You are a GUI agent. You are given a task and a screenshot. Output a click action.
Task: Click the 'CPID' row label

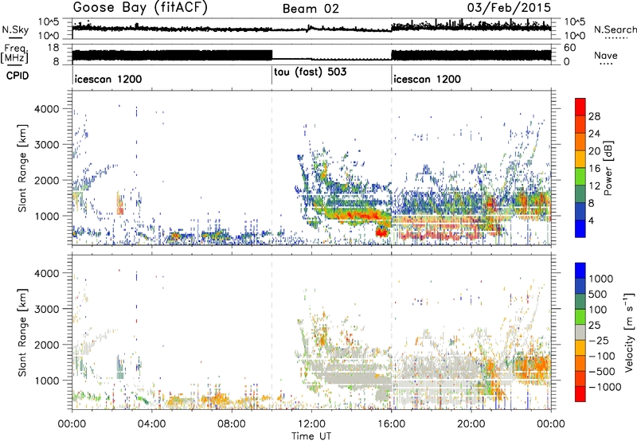pyautogui.click(x=18, y=76)
